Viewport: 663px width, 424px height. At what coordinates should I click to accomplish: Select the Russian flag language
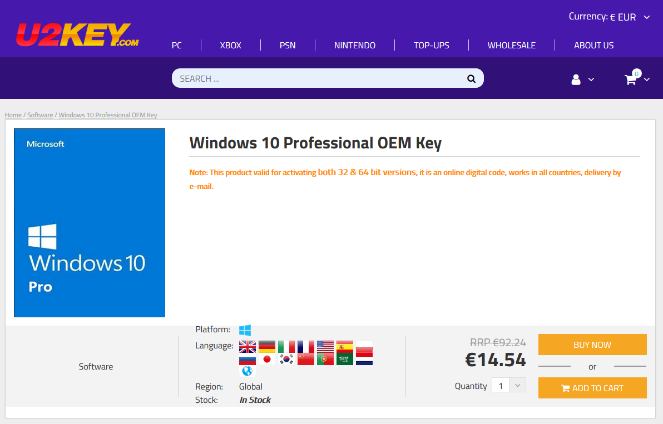coord(248,359)
